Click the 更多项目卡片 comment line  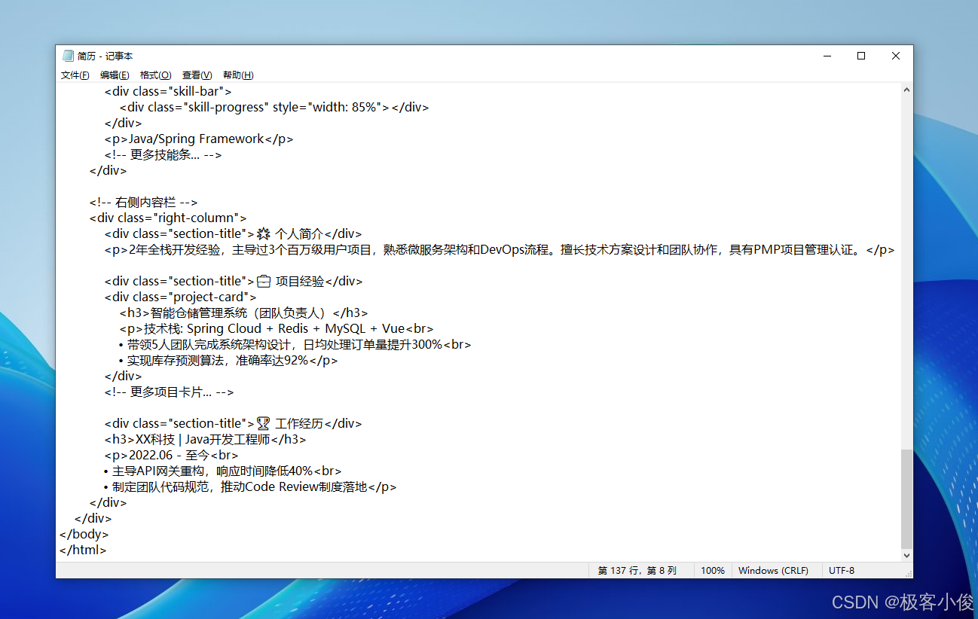[x=169, y=392]
